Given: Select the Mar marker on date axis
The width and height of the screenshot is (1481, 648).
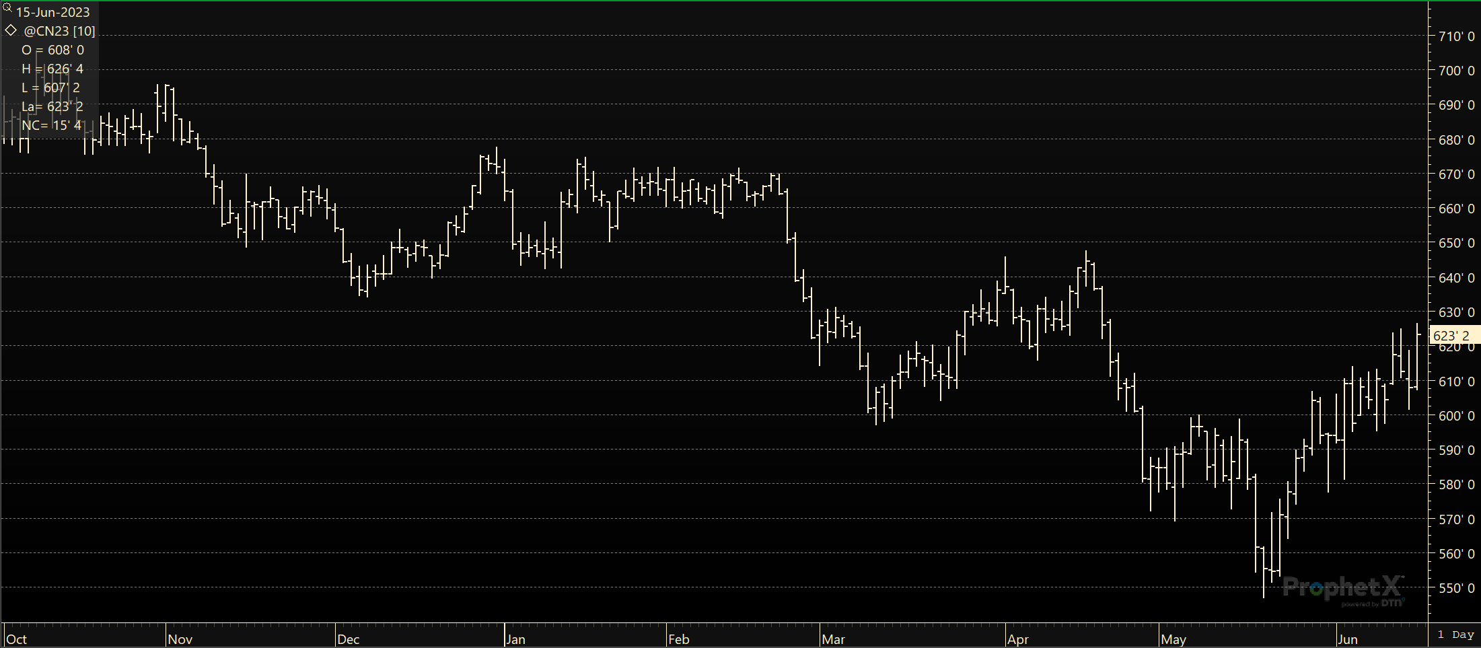Looking at the screenshot, I should (x=833, y=639).
